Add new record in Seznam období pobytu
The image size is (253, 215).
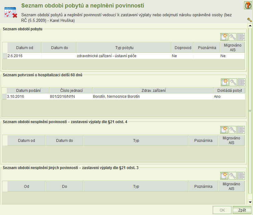tap(224, 37)
